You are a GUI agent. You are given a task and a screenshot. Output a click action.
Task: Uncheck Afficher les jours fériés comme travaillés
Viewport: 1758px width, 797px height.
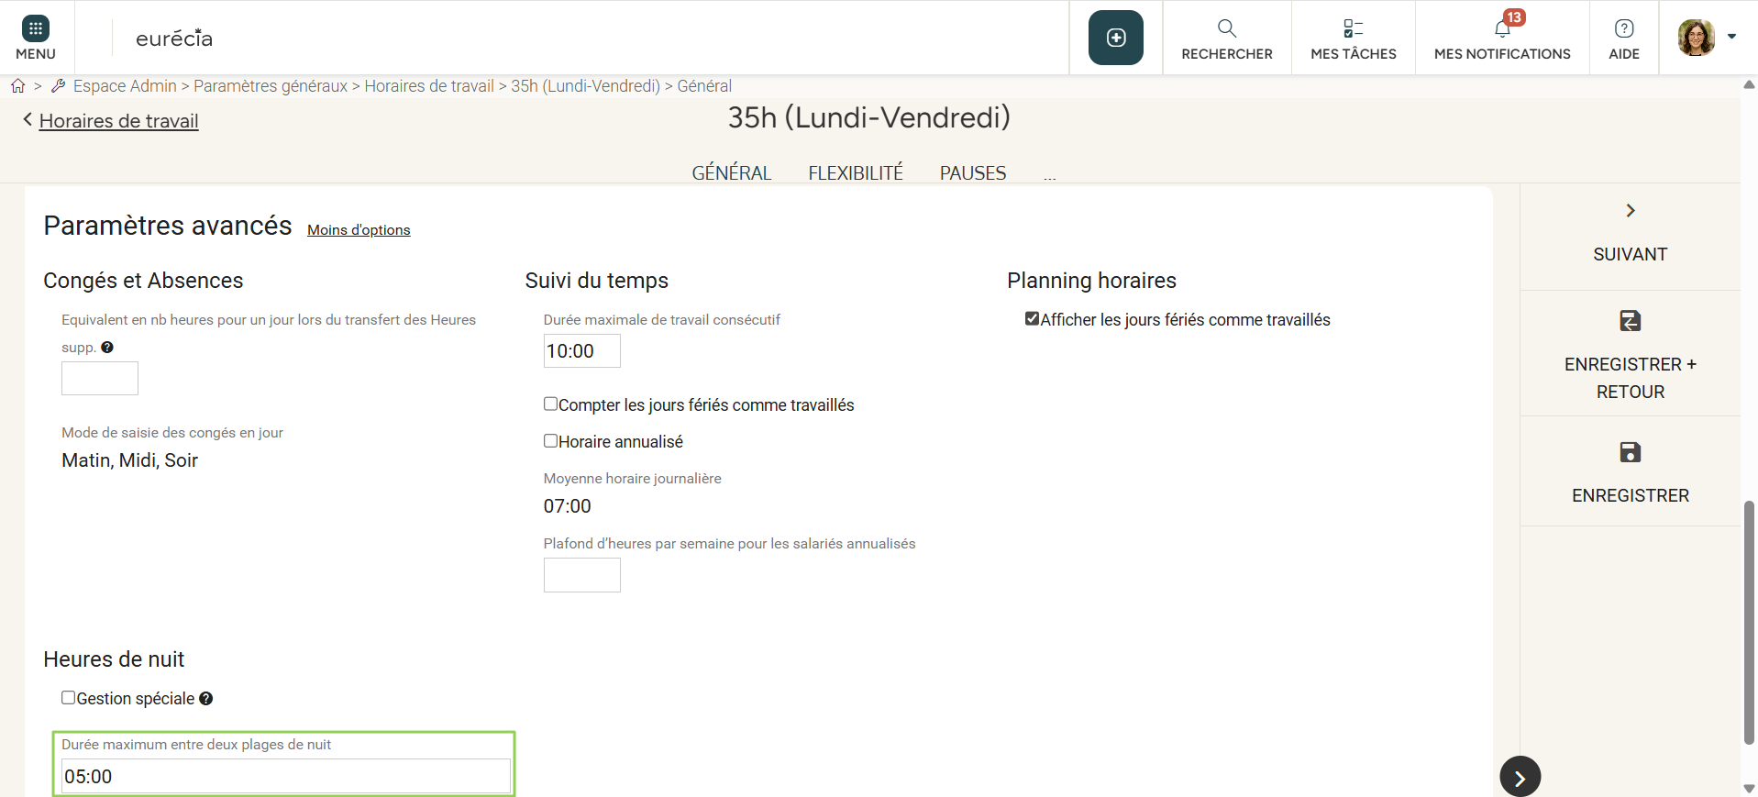point(1033,319)
